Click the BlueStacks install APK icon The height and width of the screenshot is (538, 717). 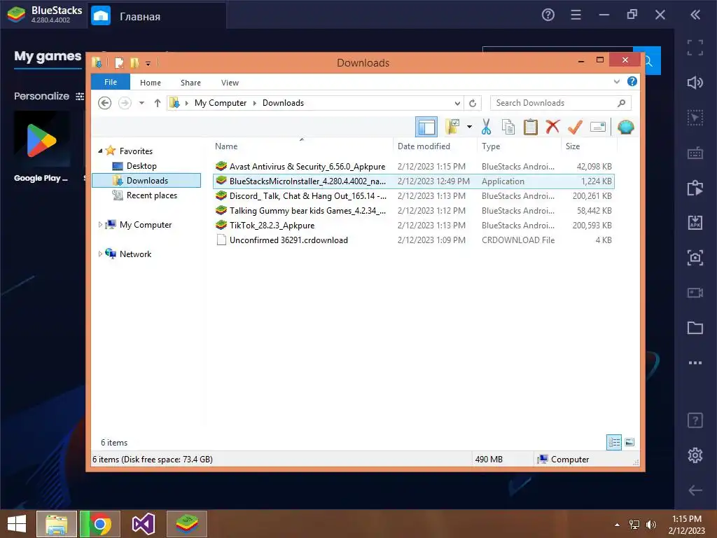[695, 222]
